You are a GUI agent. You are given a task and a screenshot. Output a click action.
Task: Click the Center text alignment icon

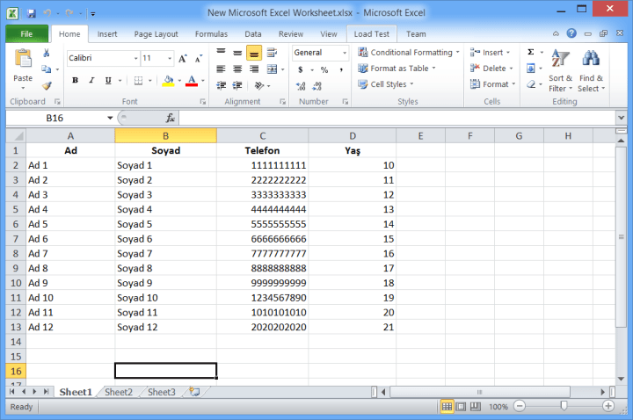pos(236,69)
